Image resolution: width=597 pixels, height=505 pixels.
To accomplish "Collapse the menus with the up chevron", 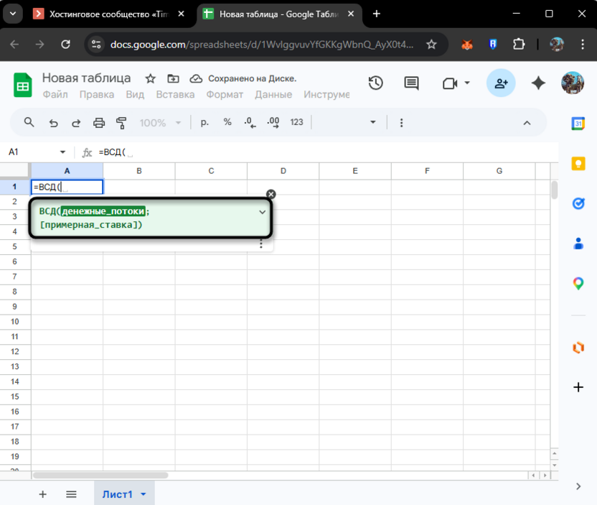I will click(527, 123).
